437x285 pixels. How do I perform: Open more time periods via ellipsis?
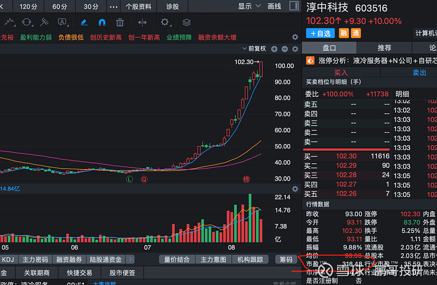(x=114, y=7)
